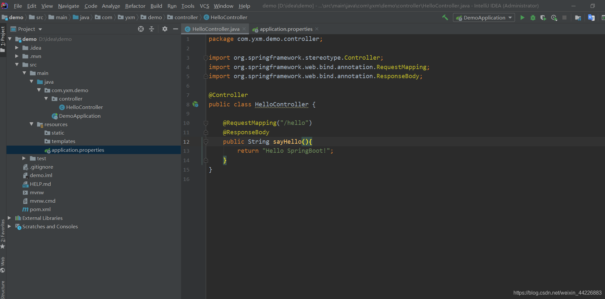Collapse the main folder arrow
The height and width of the screenshot is (299, 605).
[x=24, y=73]
